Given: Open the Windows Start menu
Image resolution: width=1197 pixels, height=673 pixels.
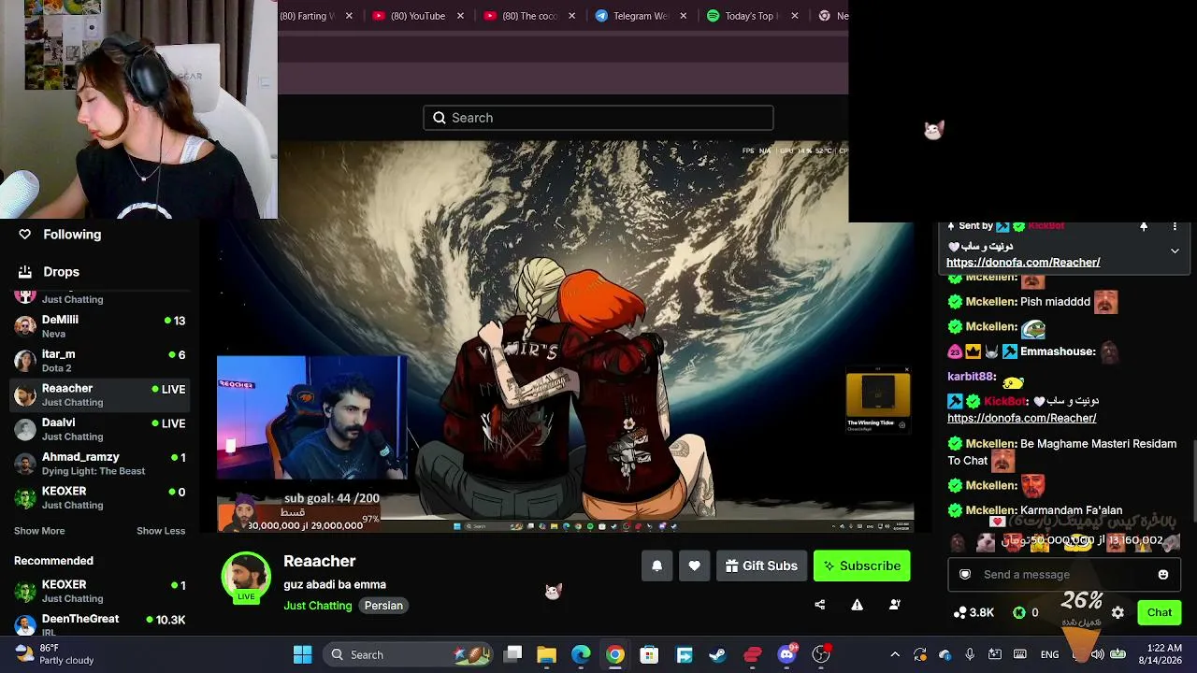Looking at the screenshot, I should (x=303, y=654).
